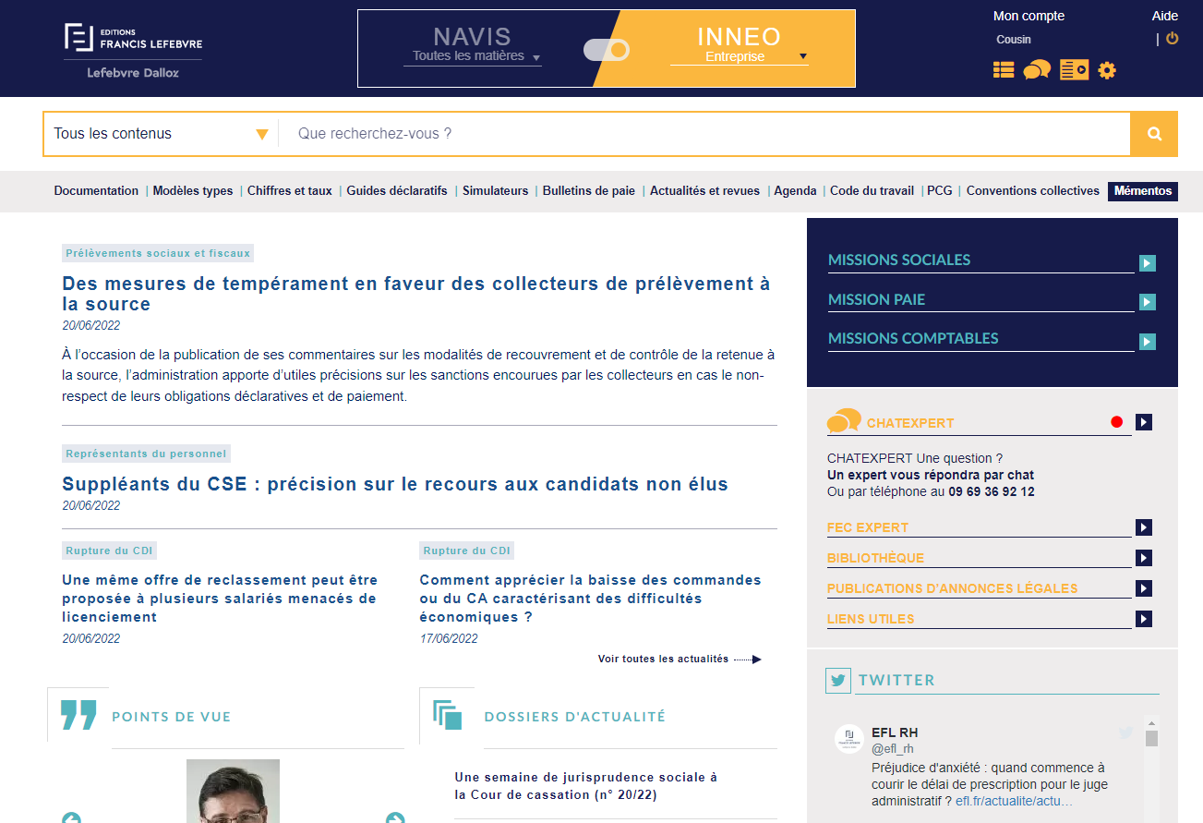Click the Bibliothèque link
This screenshot has height=823, width=1203.
click(875, 558)
